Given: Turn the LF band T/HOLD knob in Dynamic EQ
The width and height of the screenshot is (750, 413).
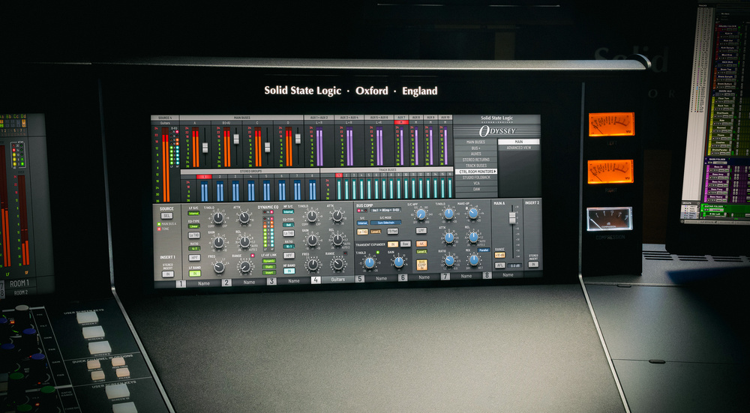Looking at the screenshot, I should click(x=218, y=218).
